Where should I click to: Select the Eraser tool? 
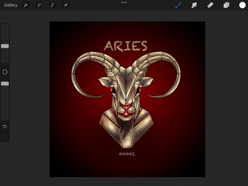210,5
